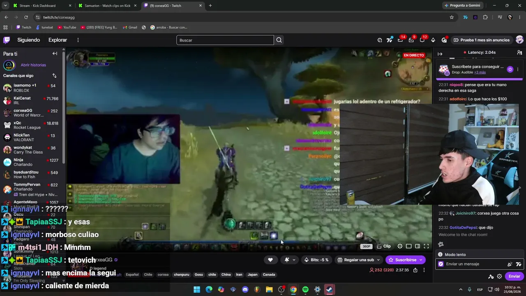526x296 pixels.
Task: Collapse the chat panel arrow
Action: click(440, 54)
